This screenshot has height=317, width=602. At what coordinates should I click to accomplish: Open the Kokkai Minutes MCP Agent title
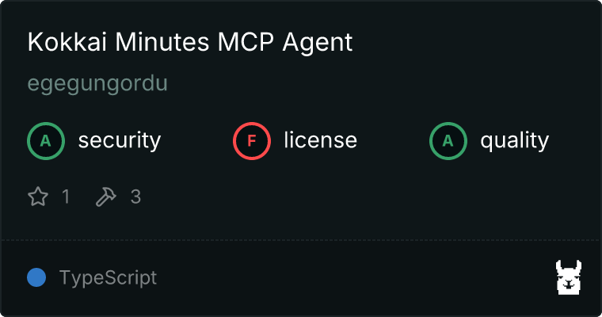(x=190, y=42)
